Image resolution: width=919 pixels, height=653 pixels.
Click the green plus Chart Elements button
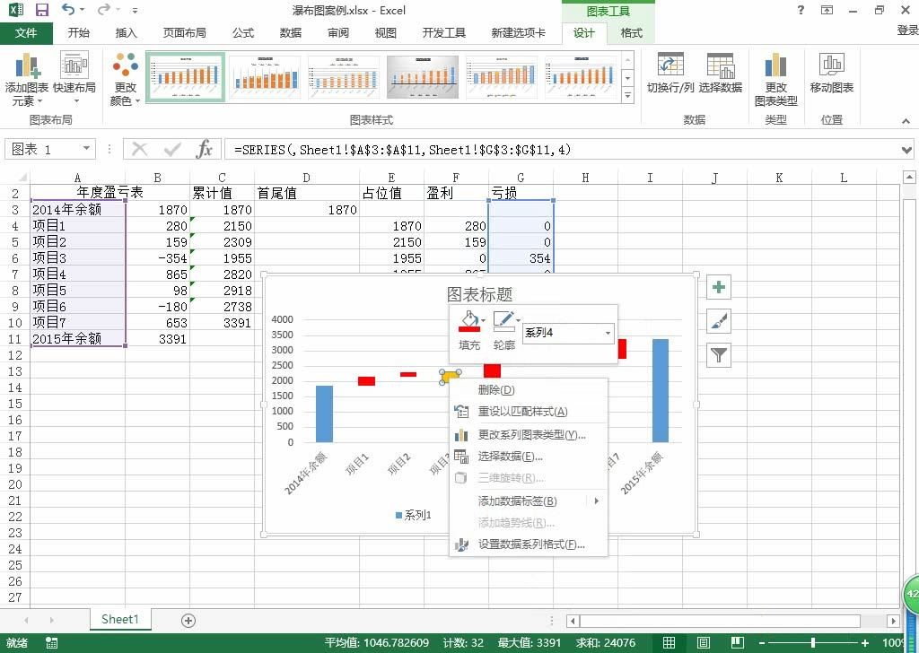tap(719, 288)
